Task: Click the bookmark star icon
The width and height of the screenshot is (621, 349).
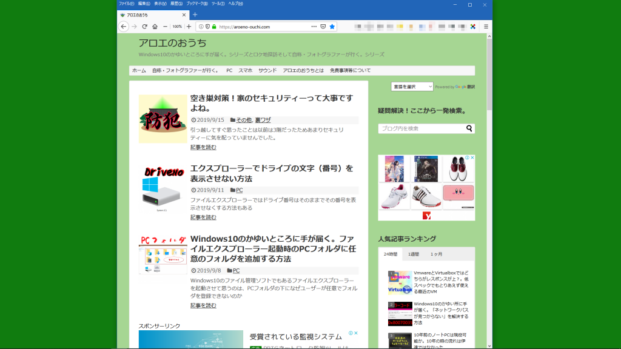Action: click(x=332, y=27)
